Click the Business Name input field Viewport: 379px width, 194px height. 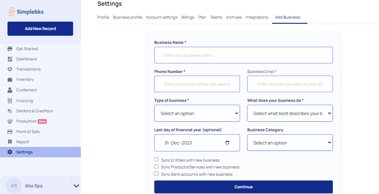(x=243, y=55)
